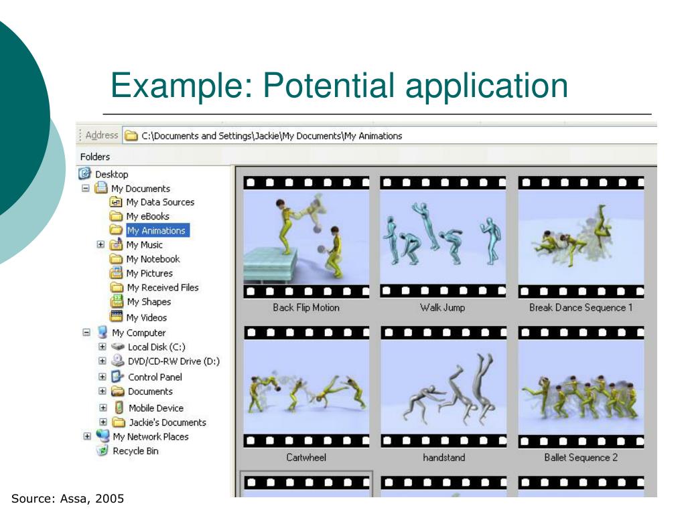Screen dimensions: 686x514
Task: Expand the My Network Places node
Action: [87, 436]
